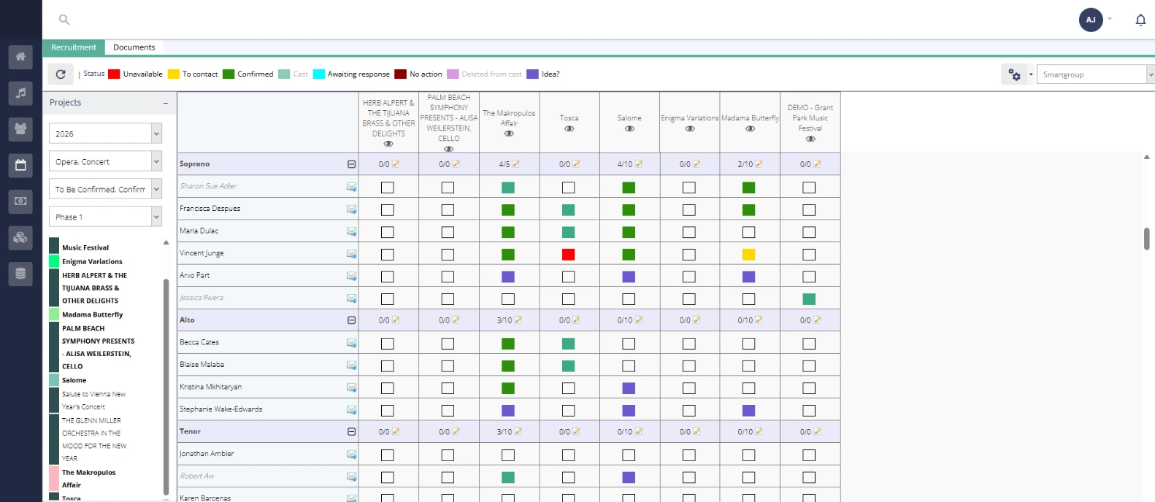The width and height of the screenshot is (1155, 502).
Task: Check Becca Cates' Salome checkbox
Action: pos(629,344)
